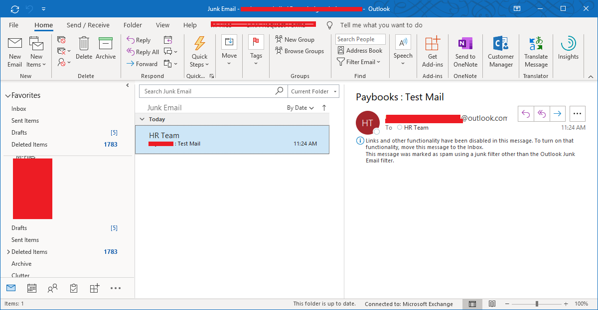Click Browse Groups
Viewport: 598px width, 310px height.
pos(299,51)
